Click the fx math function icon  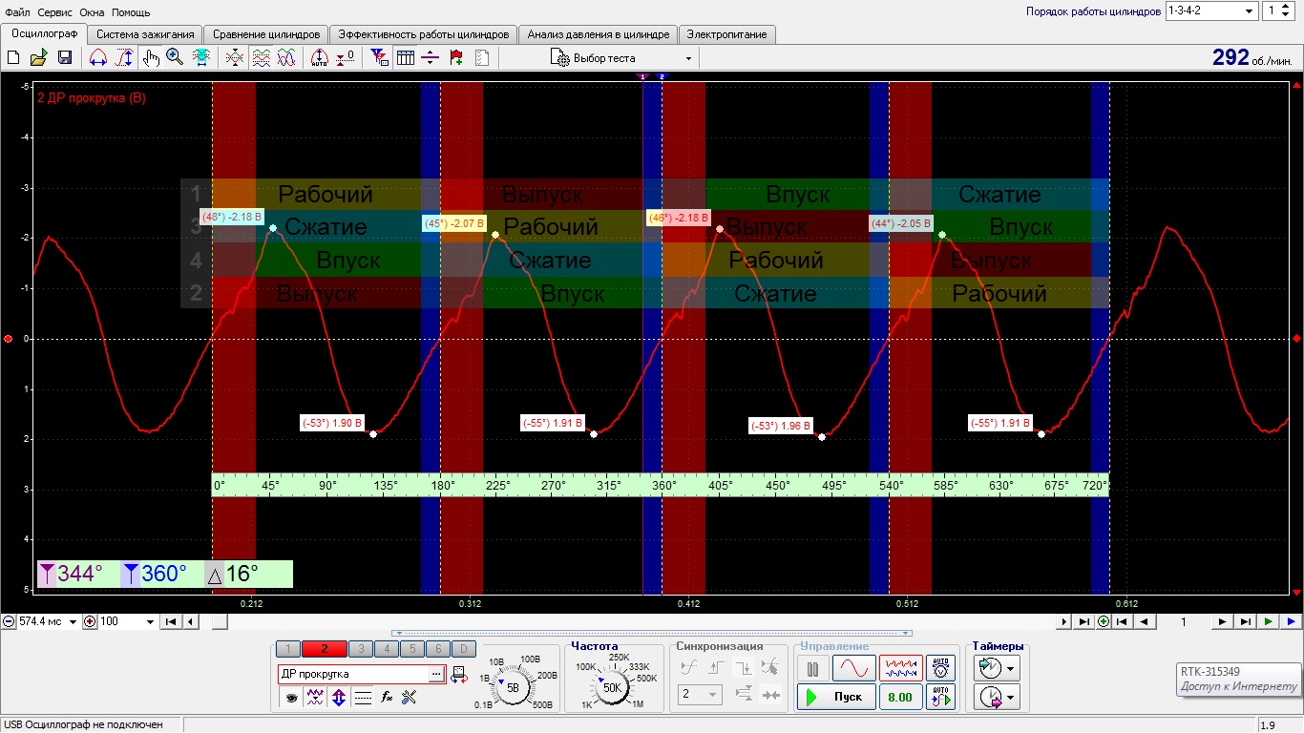(x=387, y=698)
